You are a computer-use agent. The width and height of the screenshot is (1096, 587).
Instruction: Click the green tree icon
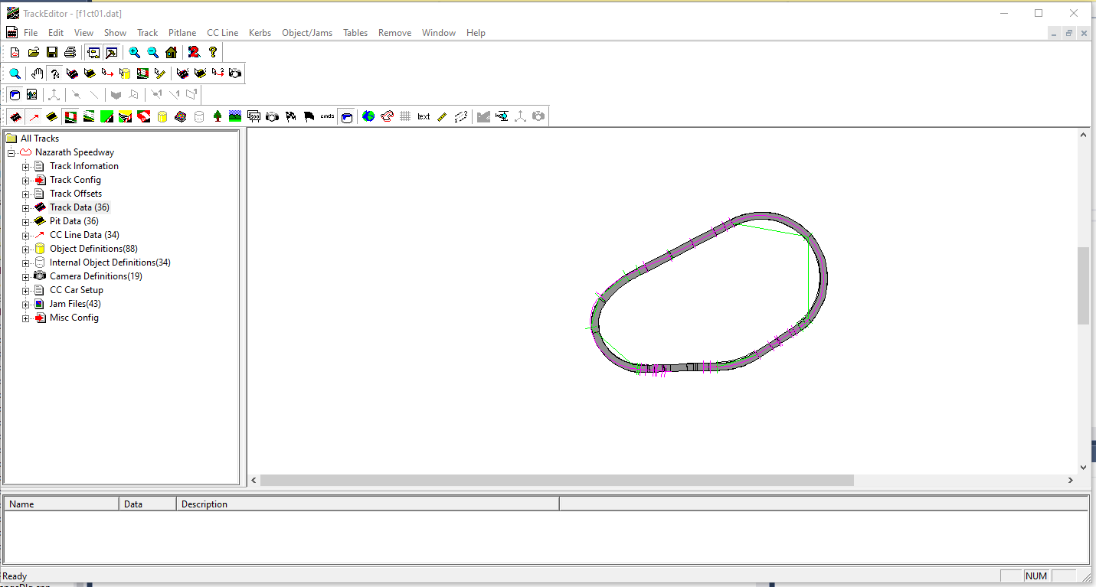218,116
